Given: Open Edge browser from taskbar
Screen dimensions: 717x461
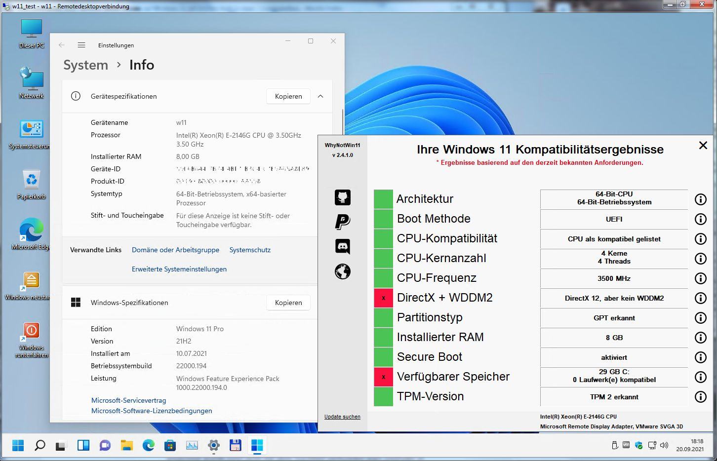Looking at the screenshot, I should 149,446.
